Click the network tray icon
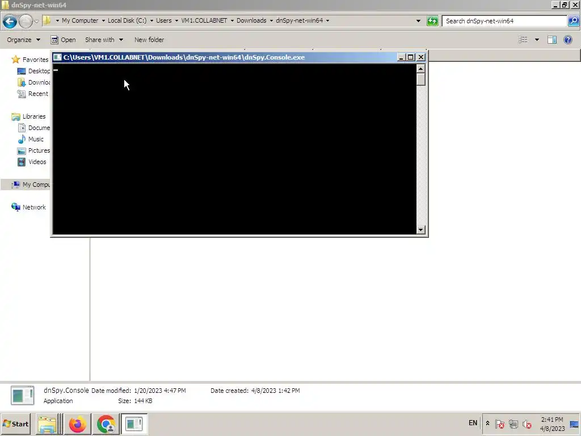Screen dimensions: 581x436 (x=513, y=424)
